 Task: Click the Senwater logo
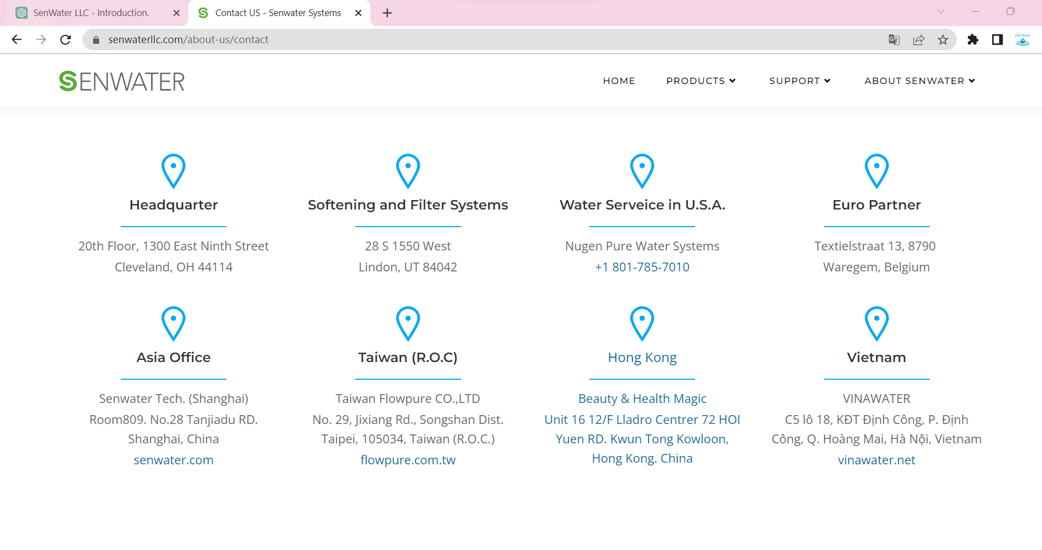122,81
